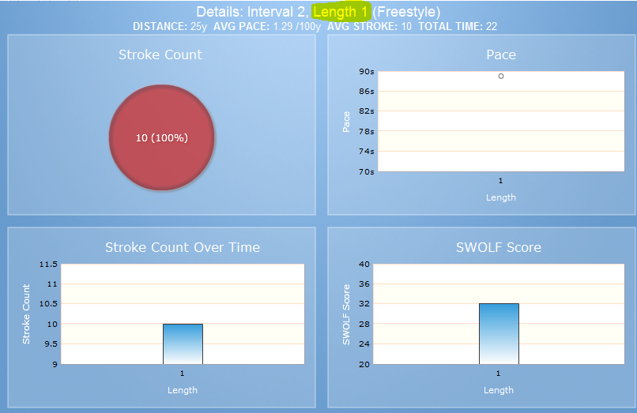Image resolution: width=637 pixels, height=413 pixels.
Task: Click the vertical 'SWOLF Score' y-axis title
Action: click(x=346, y=315)
